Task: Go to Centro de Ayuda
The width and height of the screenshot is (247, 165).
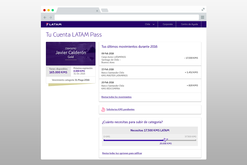Action: 189,24
